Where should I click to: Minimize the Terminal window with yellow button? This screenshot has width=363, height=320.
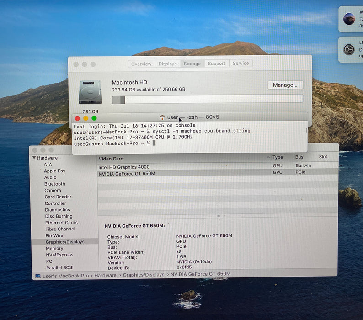pyautogui.click(x=85, y=118)
